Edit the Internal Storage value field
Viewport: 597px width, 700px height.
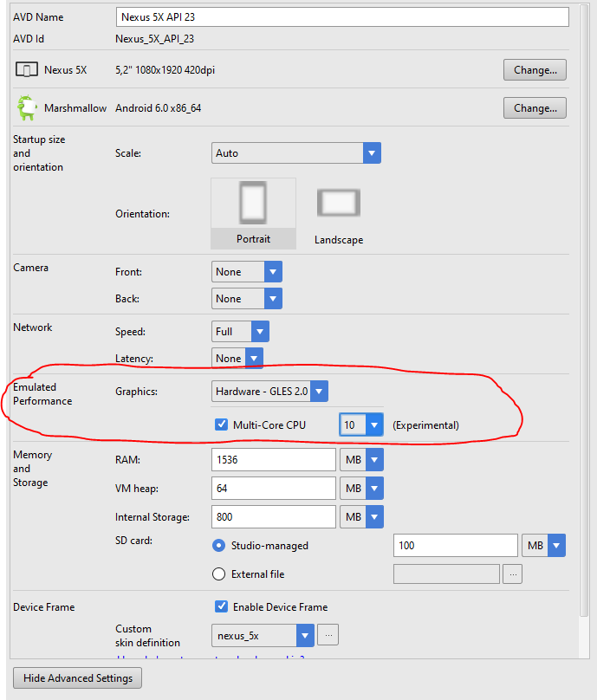coord(274,517)
